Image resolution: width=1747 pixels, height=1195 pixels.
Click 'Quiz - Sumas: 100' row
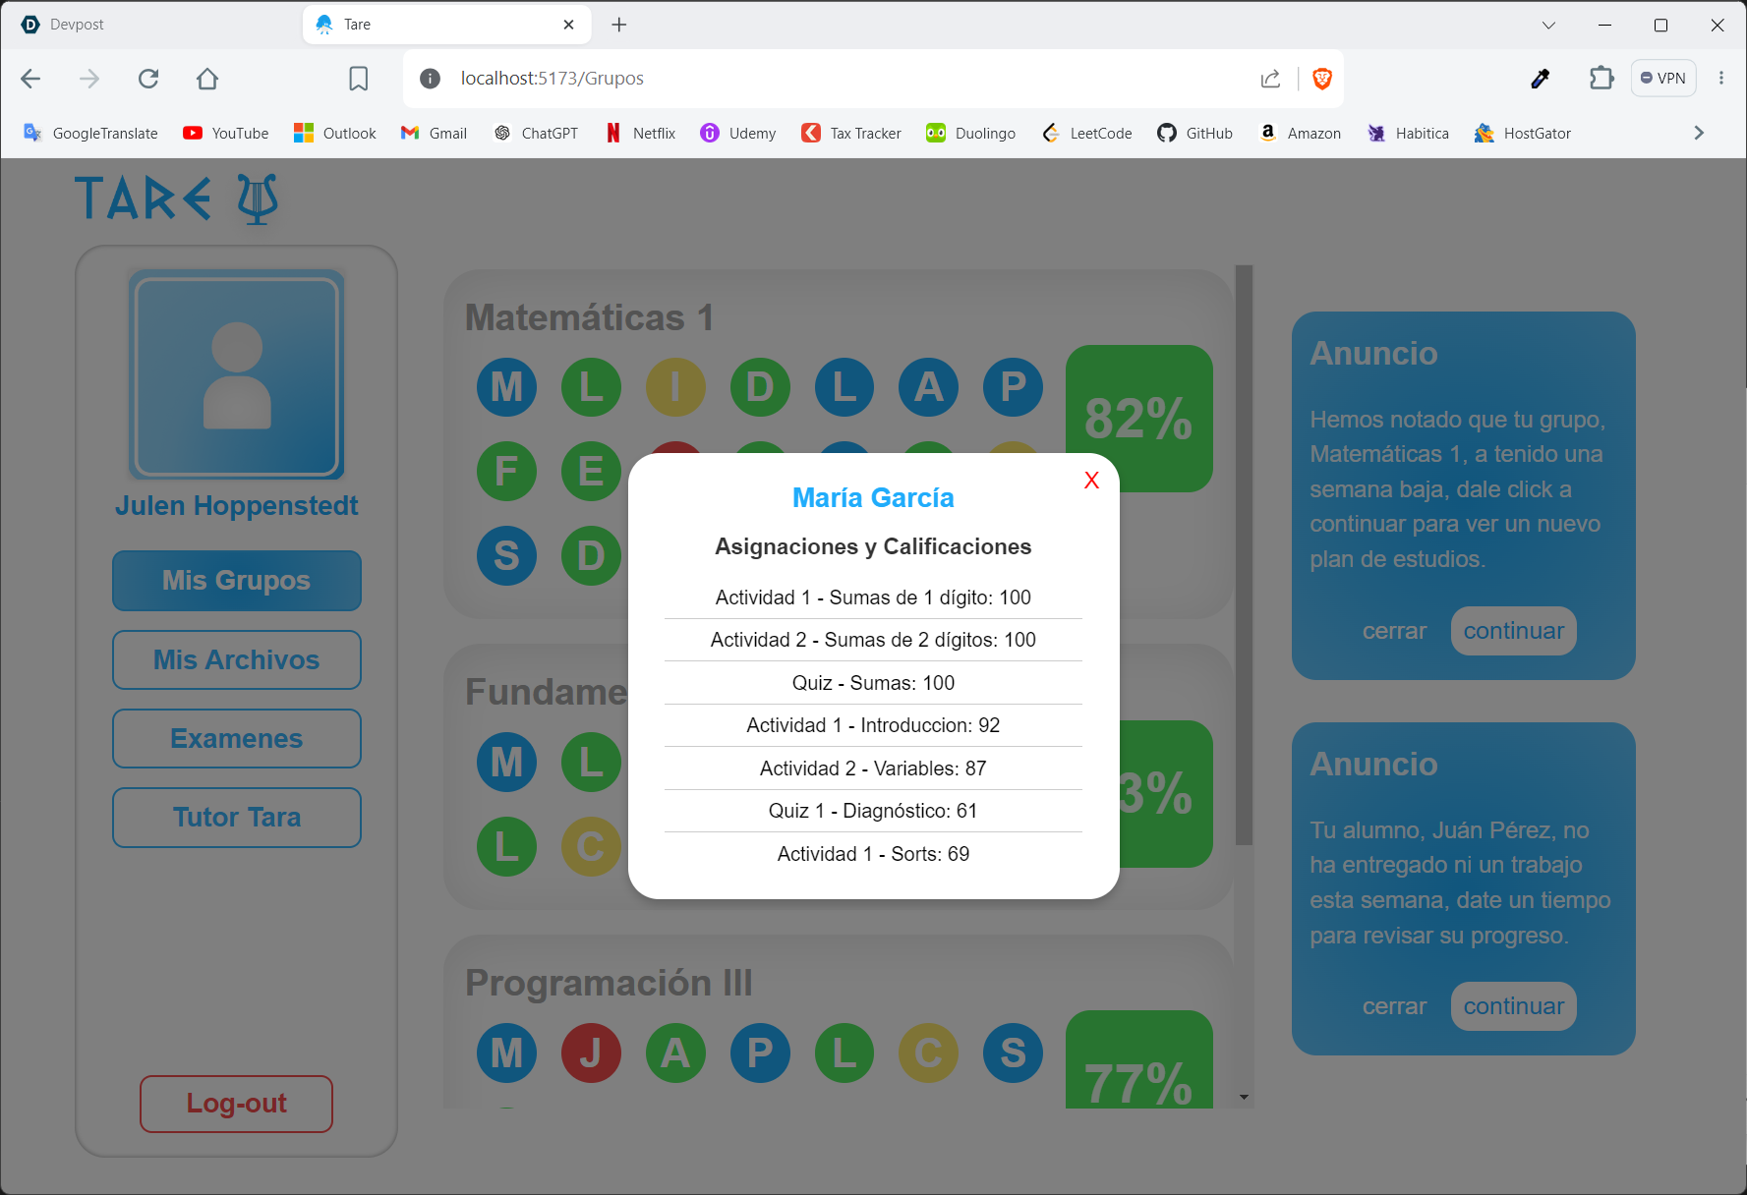tap(873, 683)
